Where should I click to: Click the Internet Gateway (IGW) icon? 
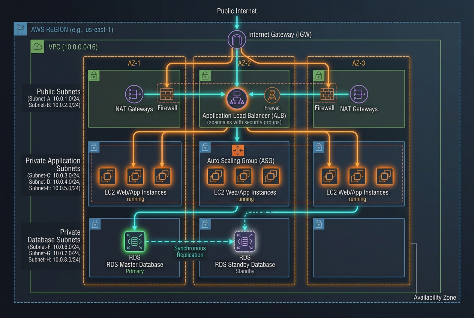(x=237, y=39)
